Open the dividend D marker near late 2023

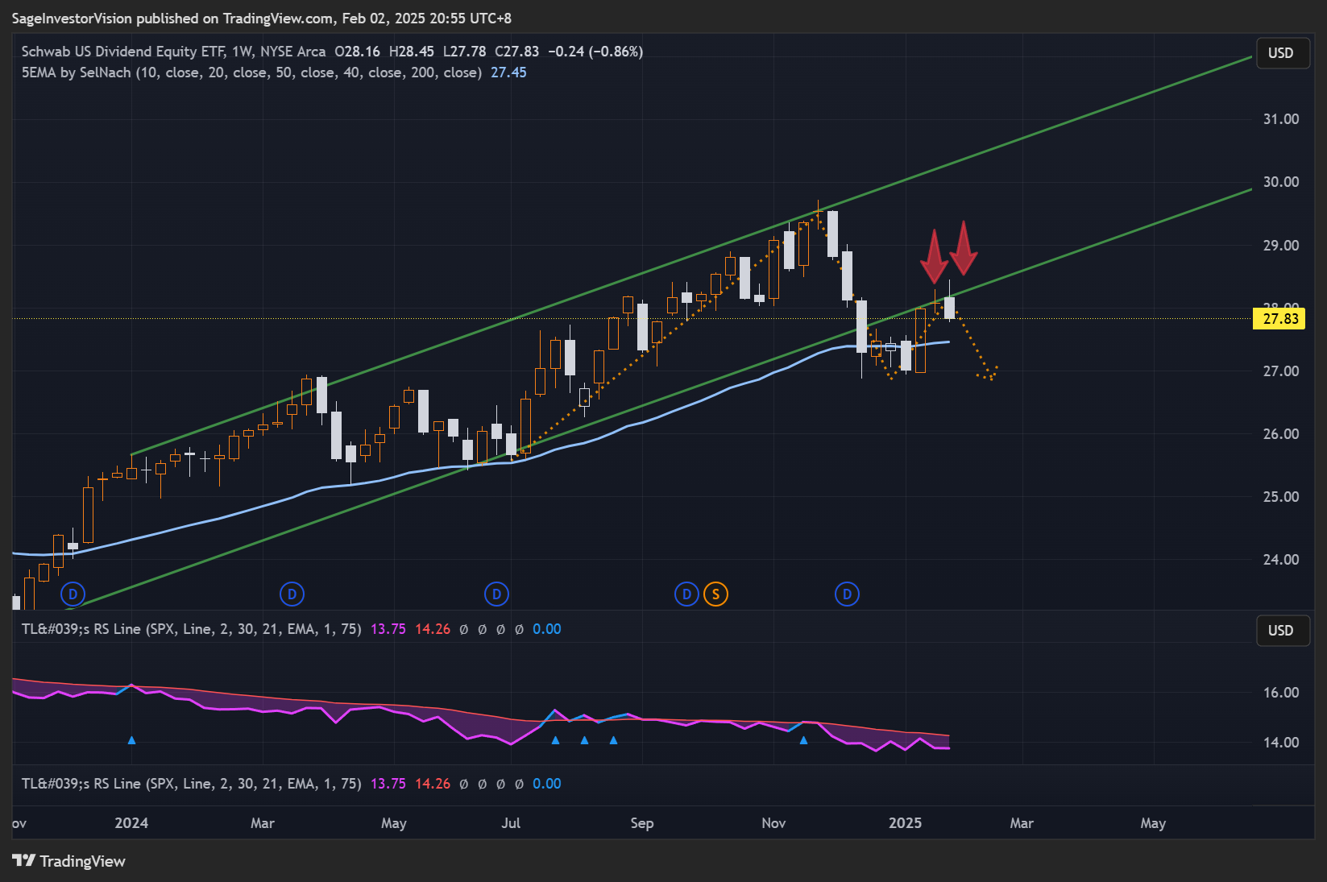tap(73, 594)
